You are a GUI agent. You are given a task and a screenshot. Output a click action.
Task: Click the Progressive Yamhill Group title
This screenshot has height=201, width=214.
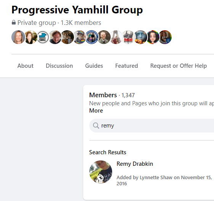pos(77,10)
